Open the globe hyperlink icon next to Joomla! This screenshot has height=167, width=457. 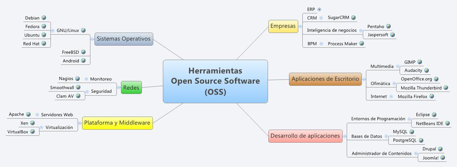pos(443,158)
